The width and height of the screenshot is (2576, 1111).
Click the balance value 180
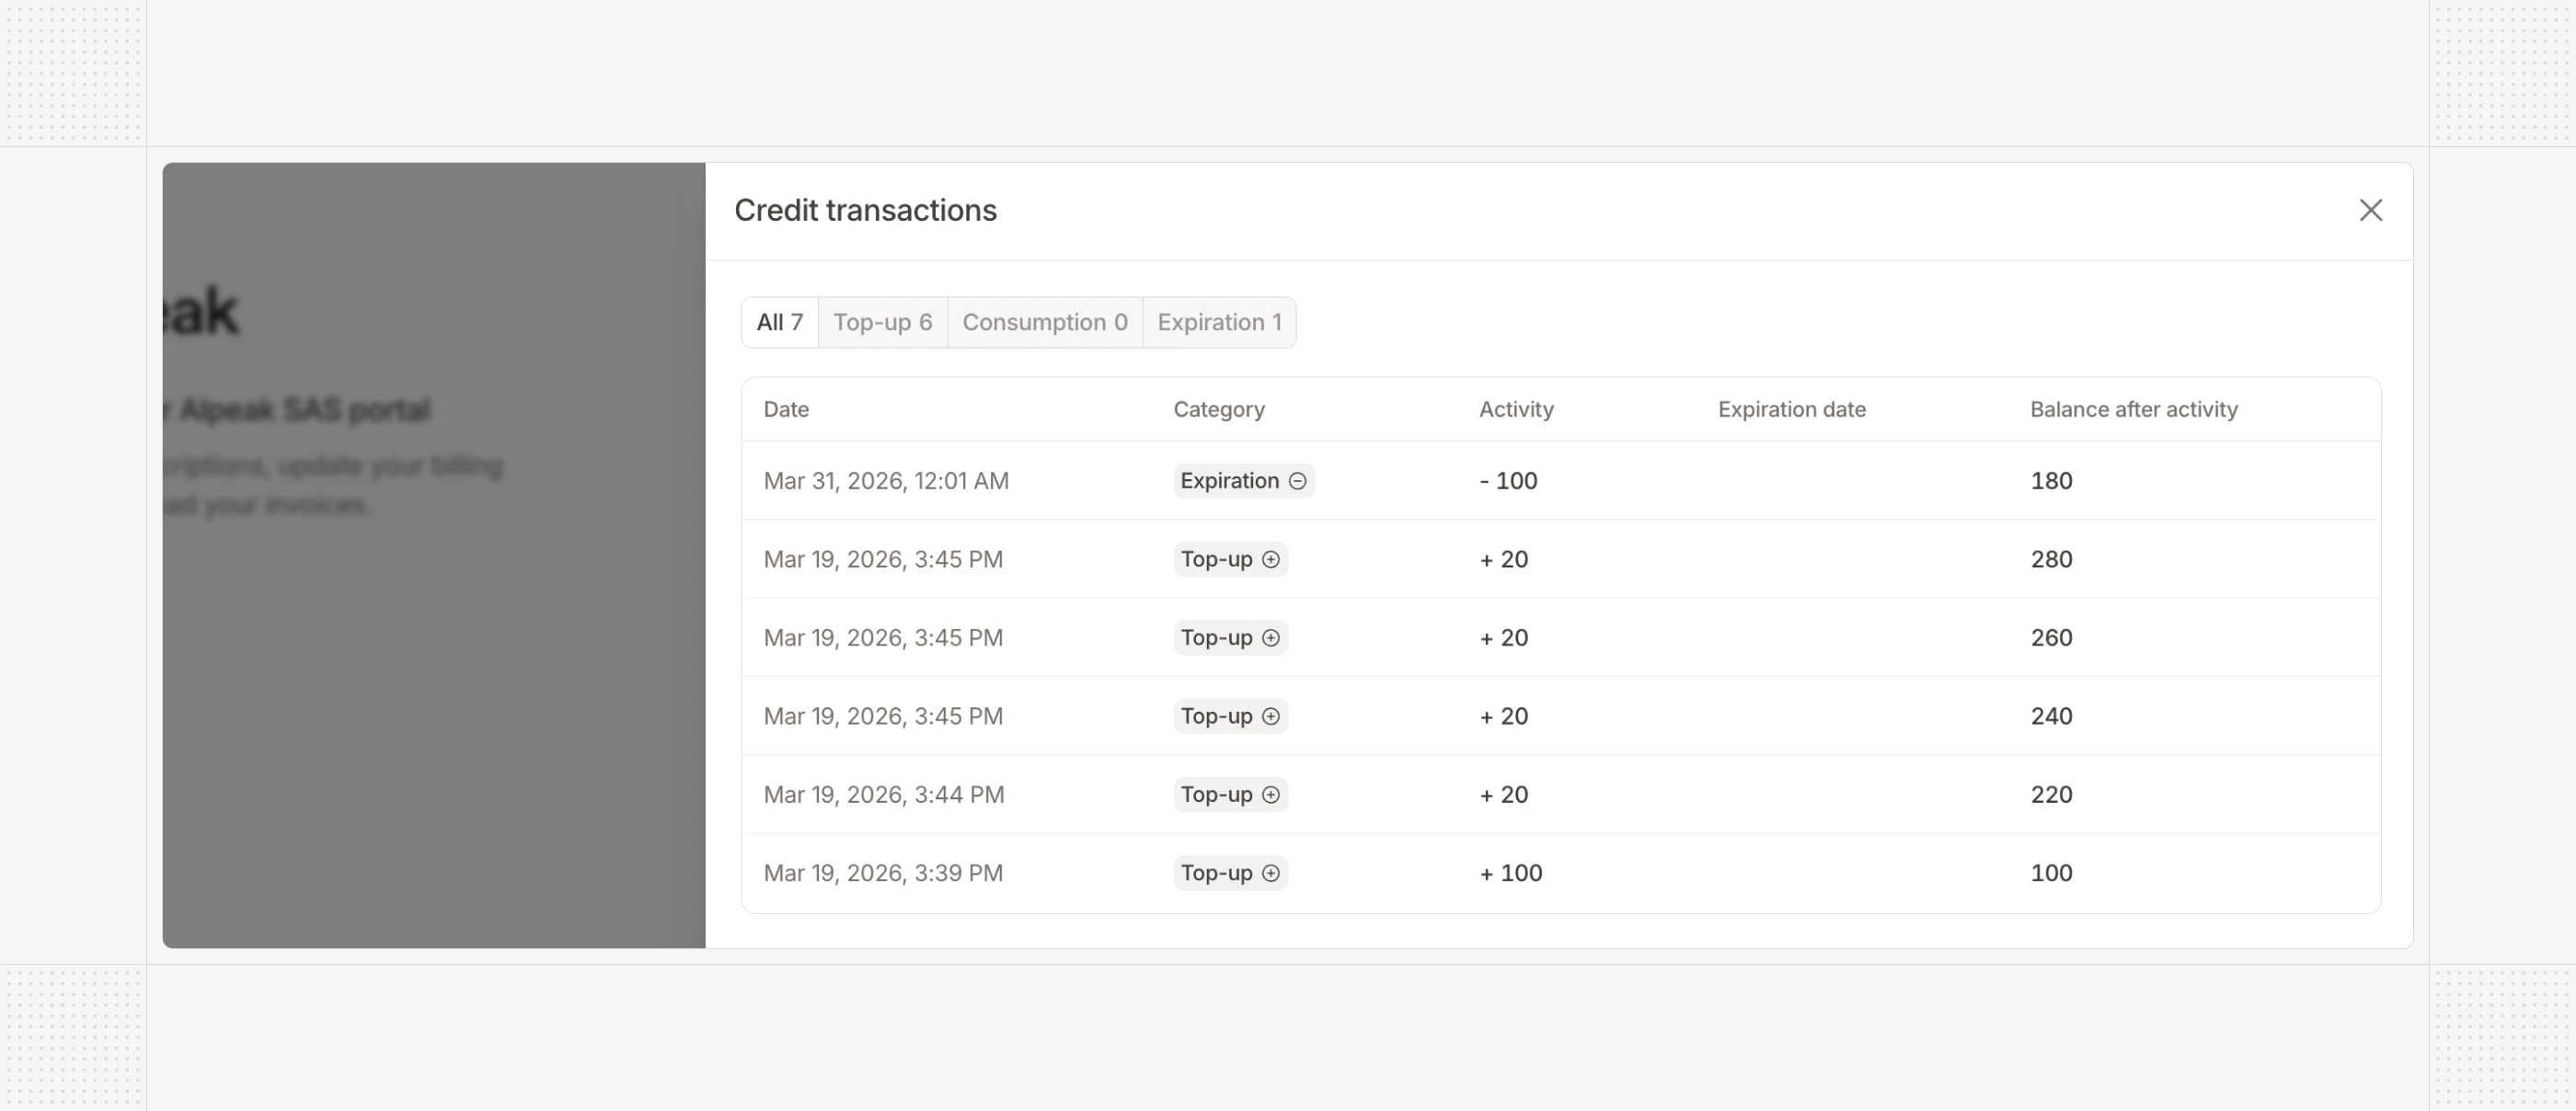(x=2051, y=481)
